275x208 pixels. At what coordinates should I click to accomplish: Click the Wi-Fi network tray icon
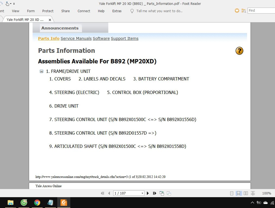click(272, 203)
